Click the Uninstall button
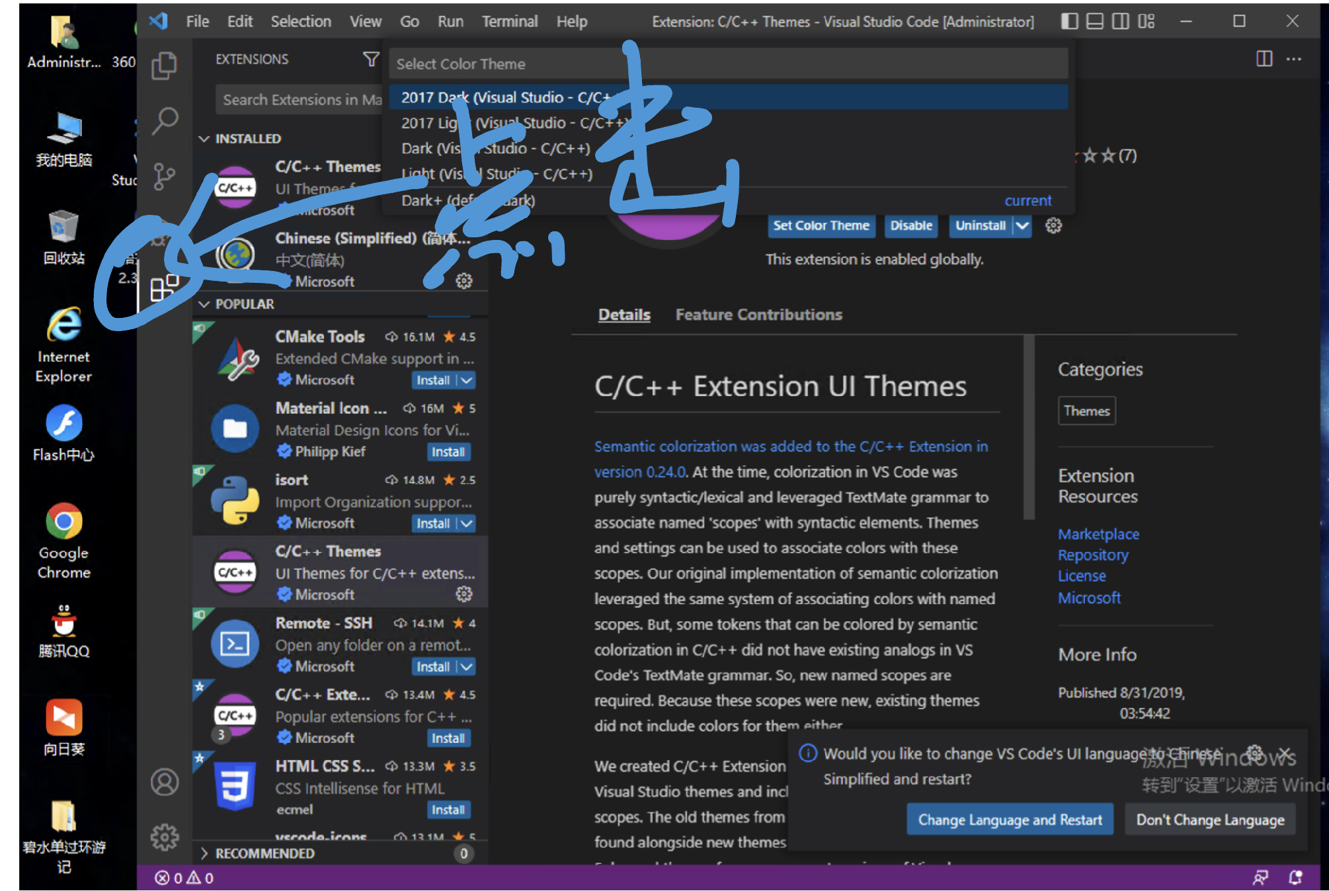 pos(981,225)
